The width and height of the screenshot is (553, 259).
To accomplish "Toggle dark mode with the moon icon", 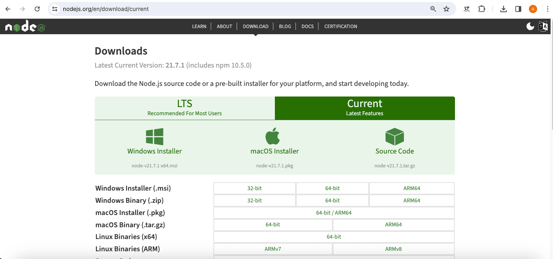I will 530,26.
